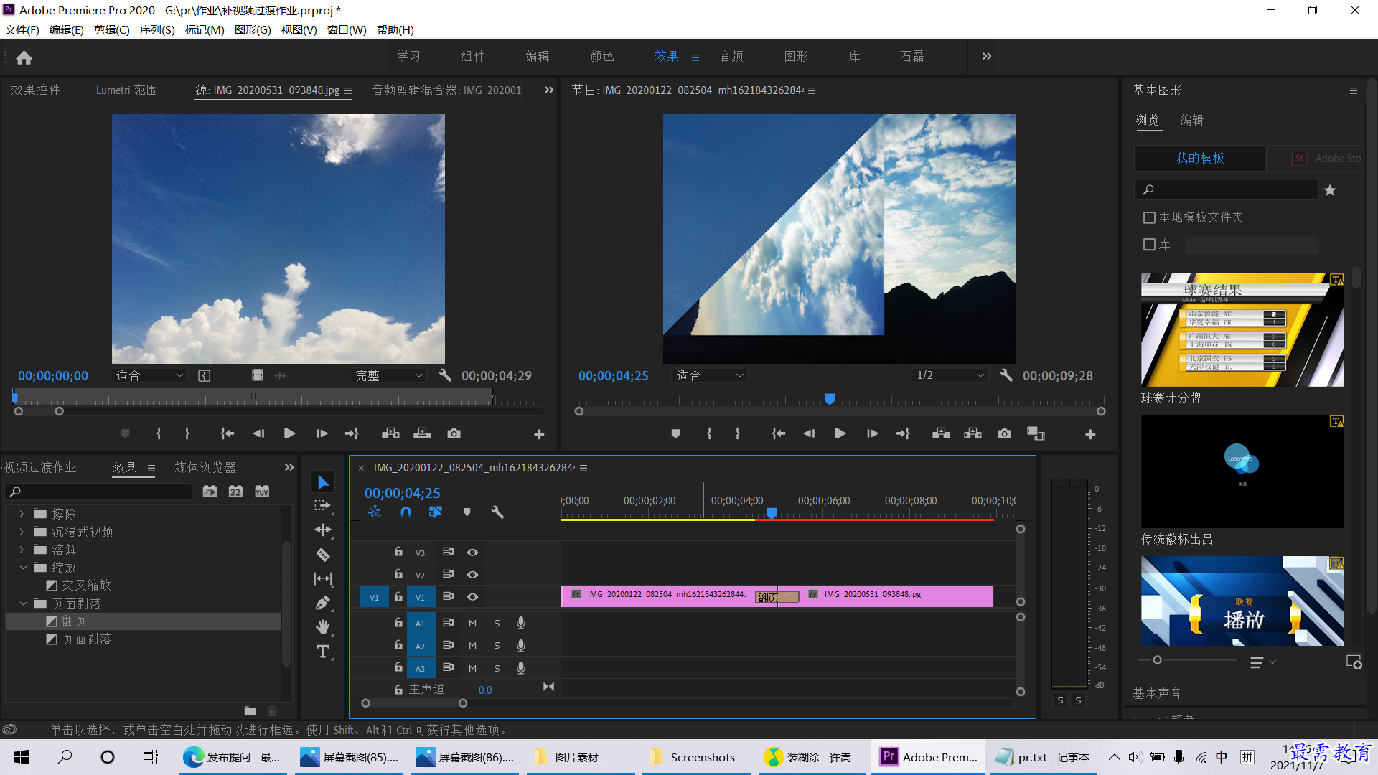Export frame from source monitor camera icon

454,433
